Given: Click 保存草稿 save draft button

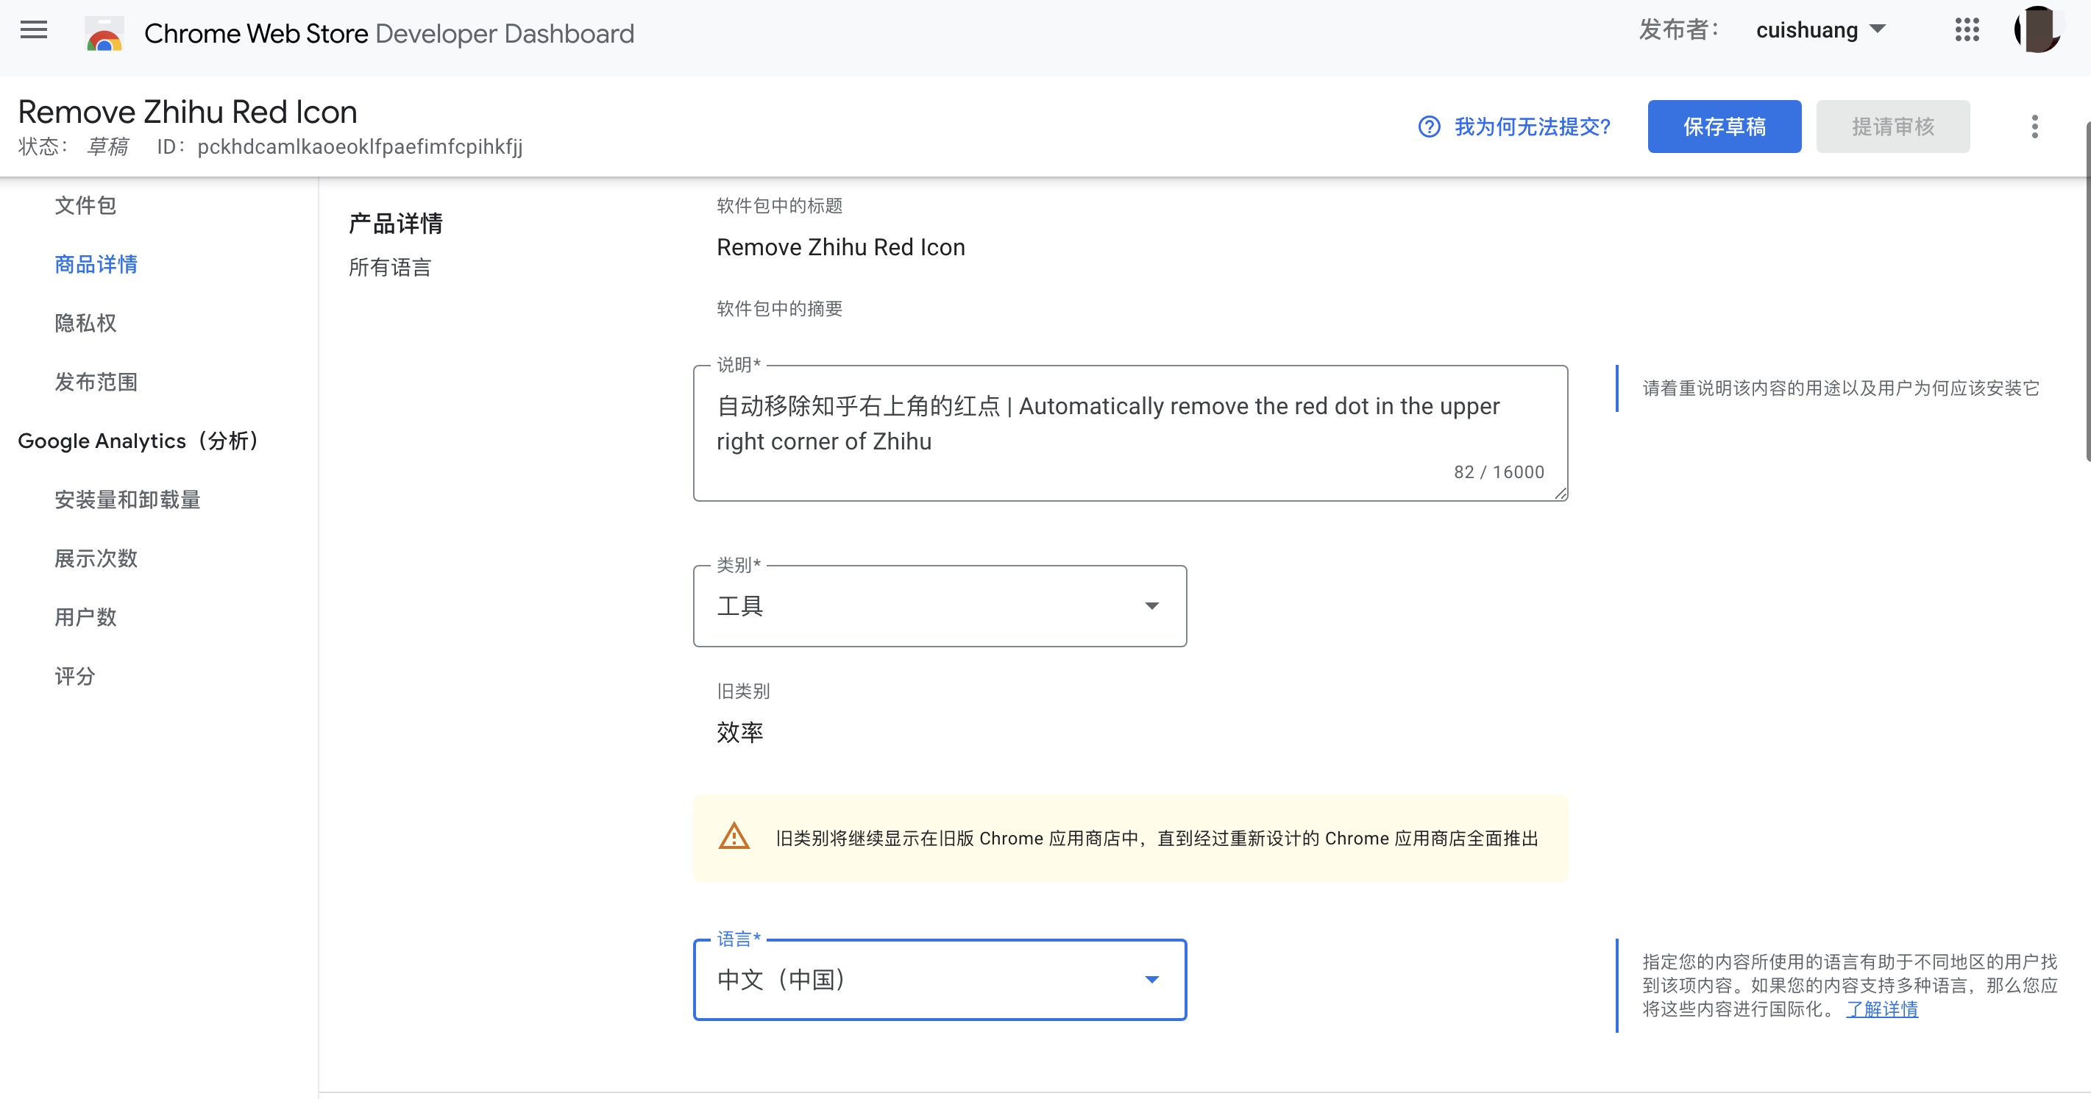Looking at the screenshot, I should pos(1723,127).
